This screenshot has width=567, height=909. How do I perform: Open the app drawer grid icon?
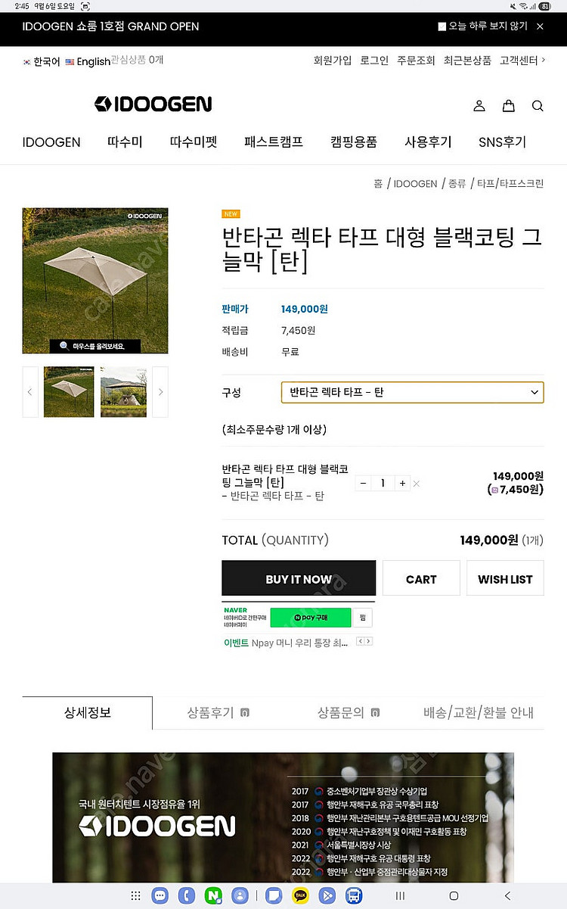click(x=135, y=895)
